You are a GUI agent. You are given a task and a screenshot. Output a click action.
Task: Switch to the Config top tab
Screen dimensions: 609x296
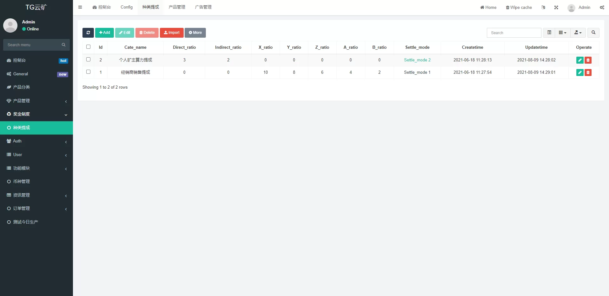(127, 7)
